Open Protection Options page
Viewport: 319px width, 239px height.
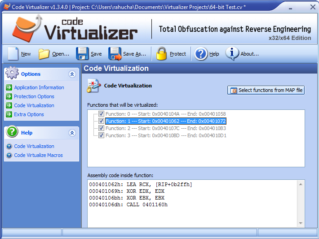[34, 96]
